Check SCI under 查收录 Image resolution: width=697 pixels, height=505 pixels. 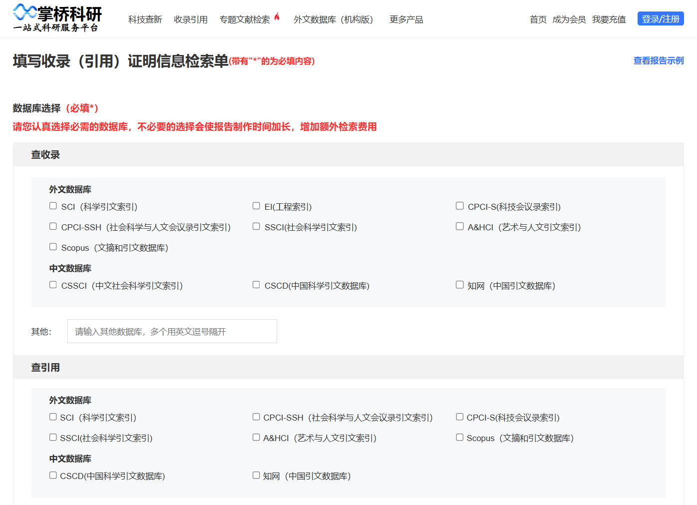pos(53,206)
